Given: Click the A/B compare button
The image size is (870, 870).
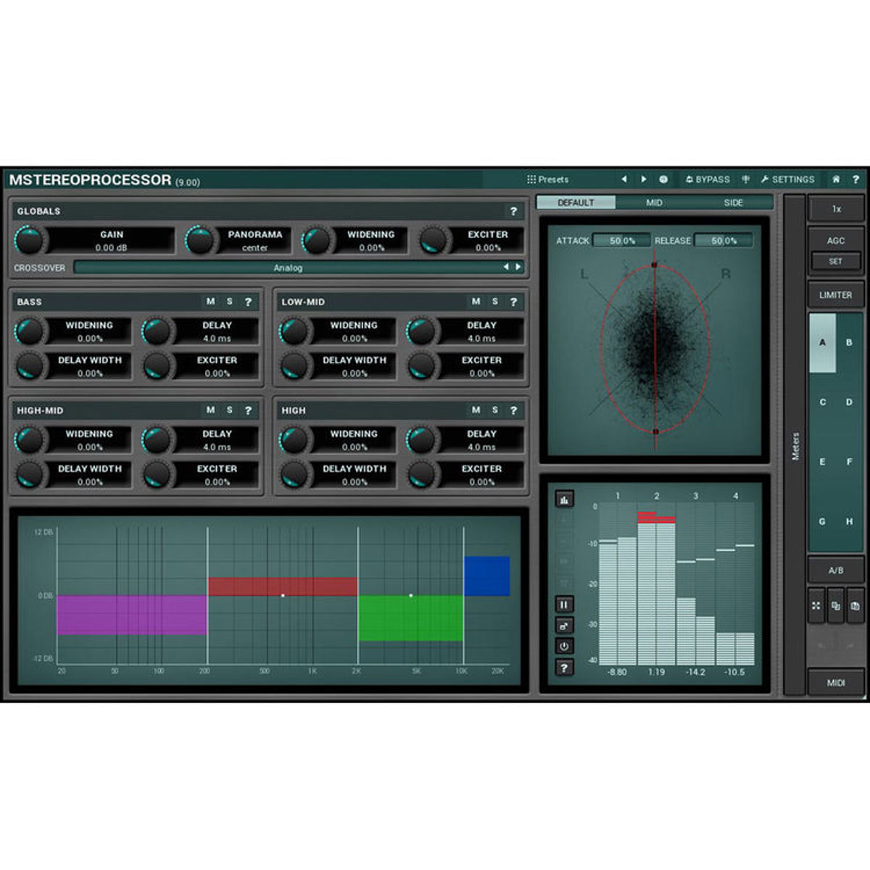Looking at the screenshot, I should (x=836, y=571).
